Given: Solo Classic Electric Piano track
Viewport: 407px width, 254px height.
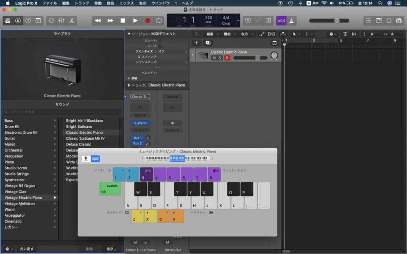Looking at the screenshot, I should pos(220,58).
